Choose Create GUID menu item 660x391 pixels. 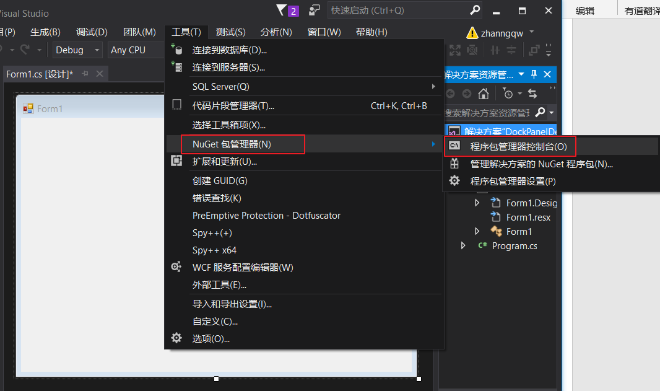304,181
